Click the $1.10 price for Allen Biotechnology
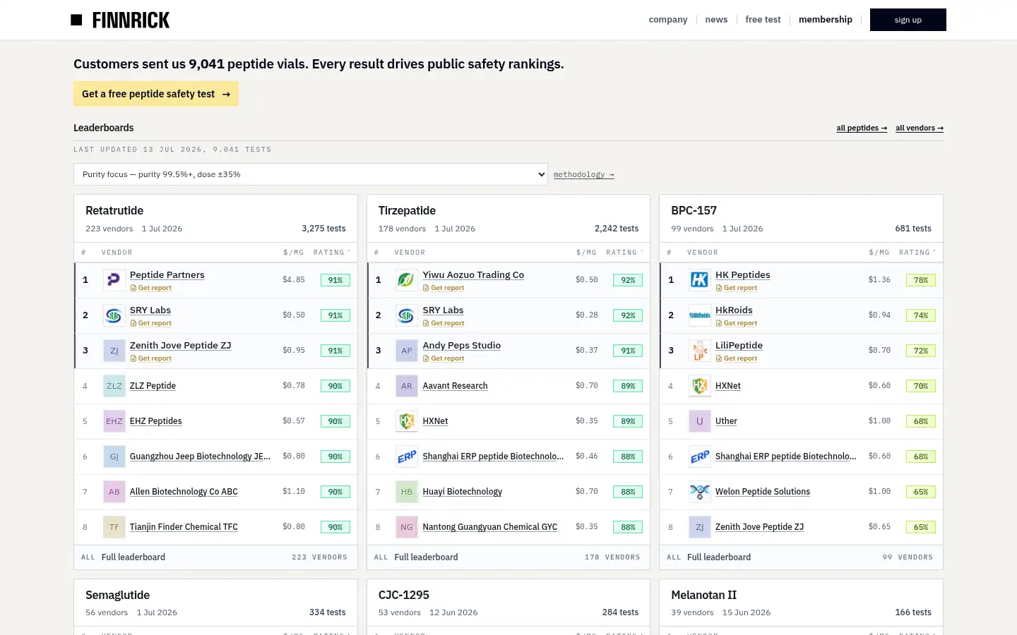This screenshot has width=1017, height=635. click(x=294, y=492)
